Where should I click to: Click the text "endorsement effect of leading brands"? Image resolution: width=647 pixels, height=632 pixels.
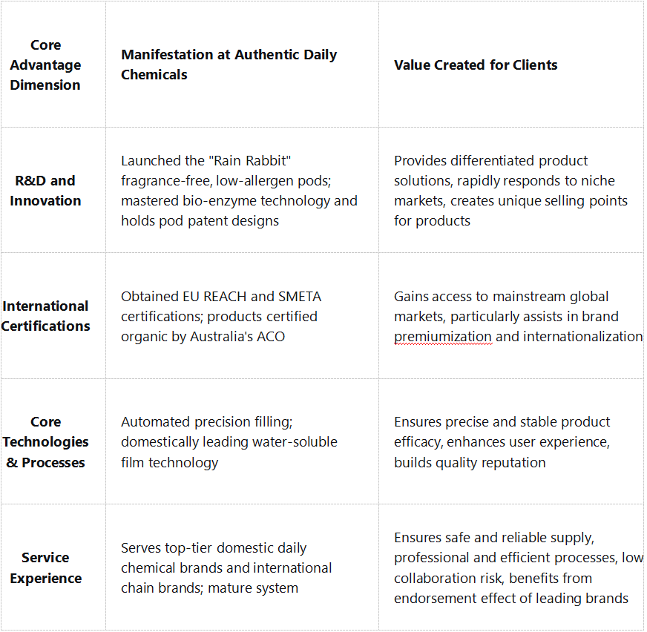[x=511, y=599]
